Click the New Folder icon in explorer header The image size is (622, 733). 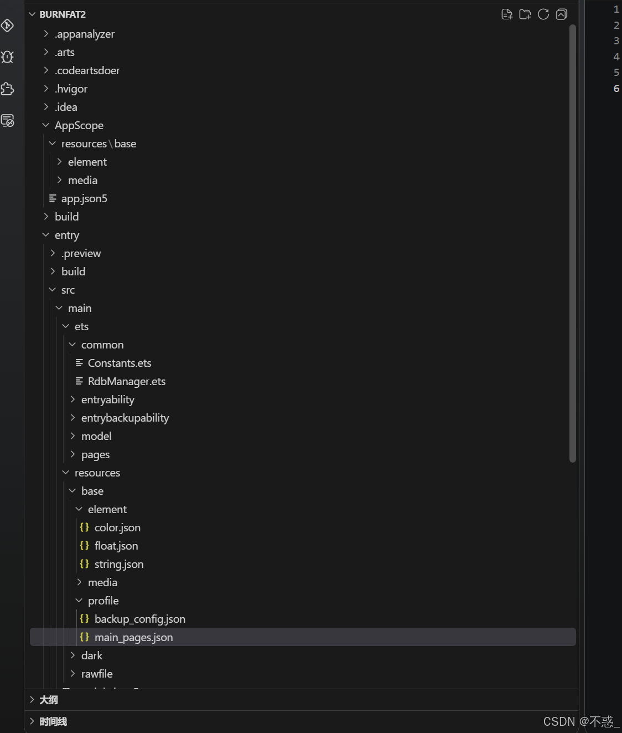[525, 14]
